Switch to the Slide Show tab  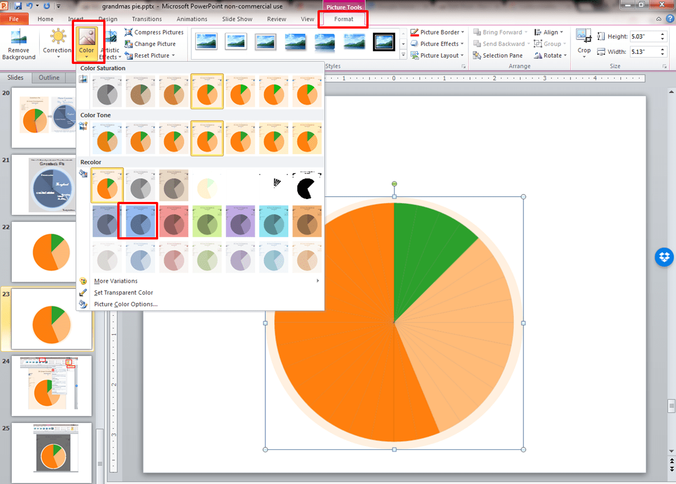click(x=237, y=19)
